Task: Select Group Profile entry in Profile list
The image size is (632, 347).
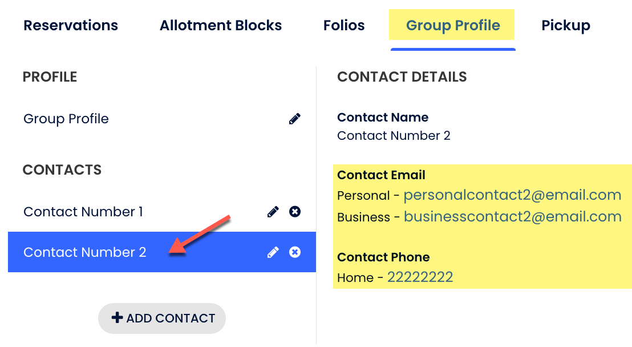Action: (x=66, y=119)
